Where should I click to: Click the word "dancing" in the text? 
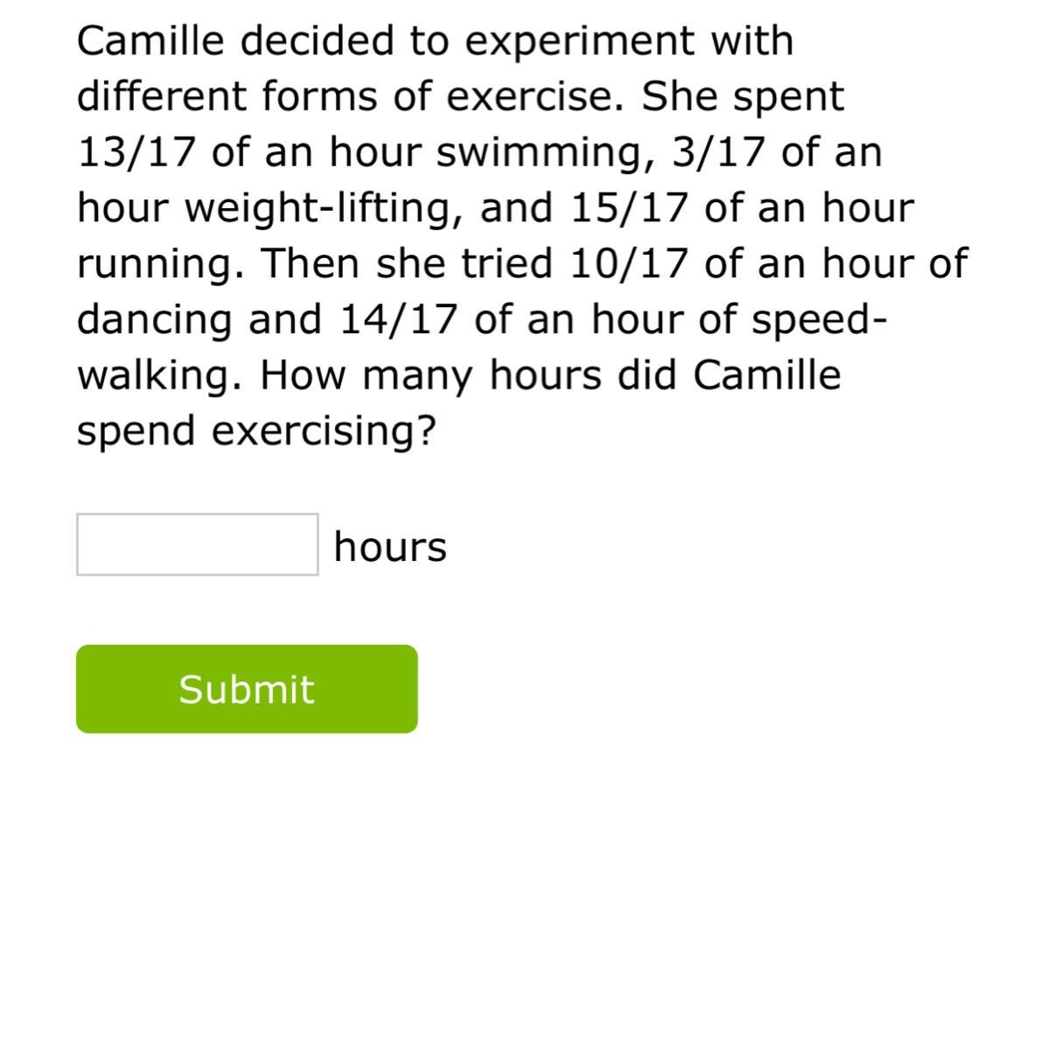pos(156,321)
